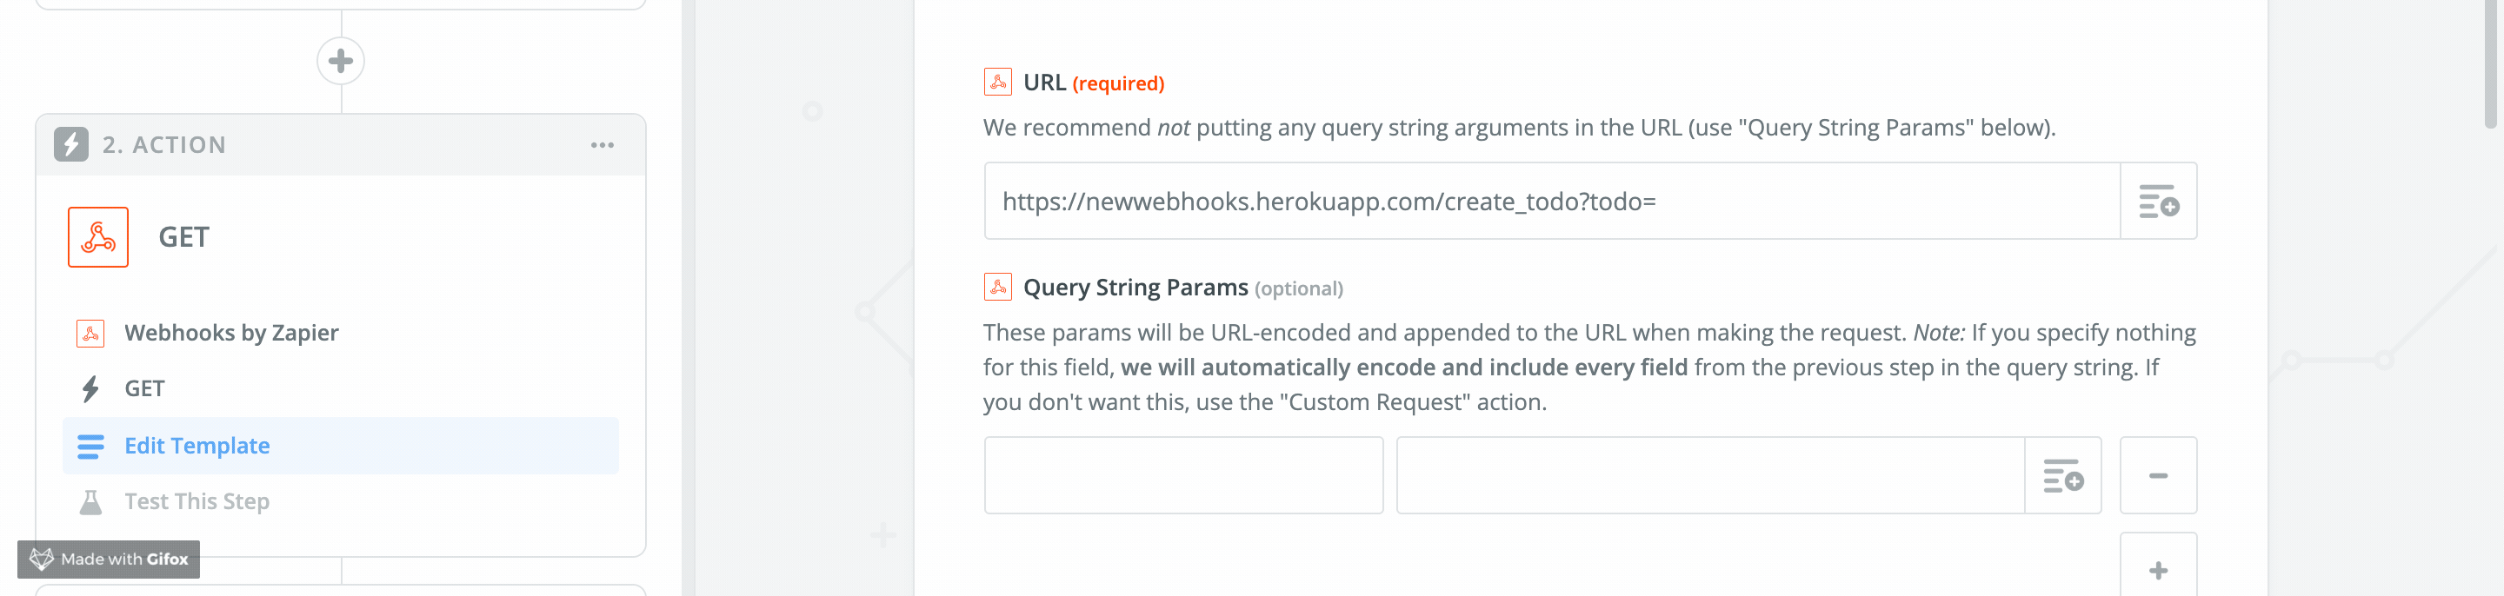Click Webhooks icon beside Query String Params
Viewport: 2504px width, 596px height.
997,288
